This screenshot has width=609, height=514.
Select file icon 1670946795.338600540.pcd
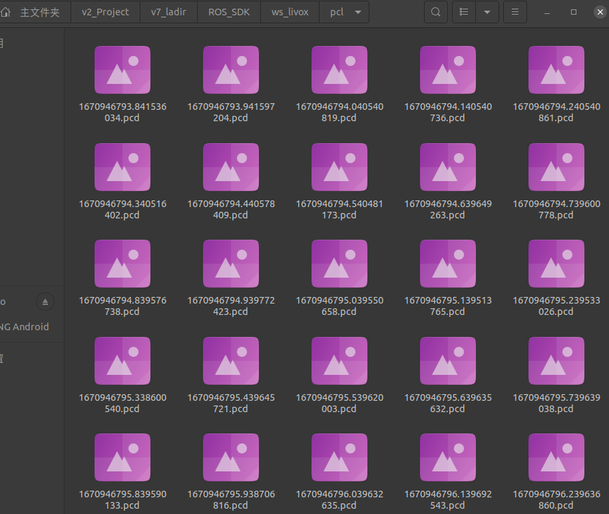click(122, 361)
